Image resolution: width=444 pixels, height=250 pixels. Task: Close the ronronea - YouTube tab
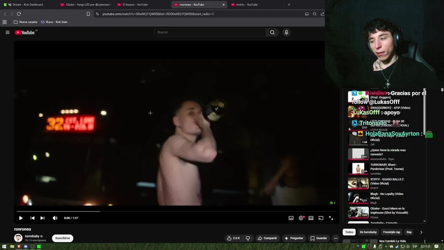[223, 5]
